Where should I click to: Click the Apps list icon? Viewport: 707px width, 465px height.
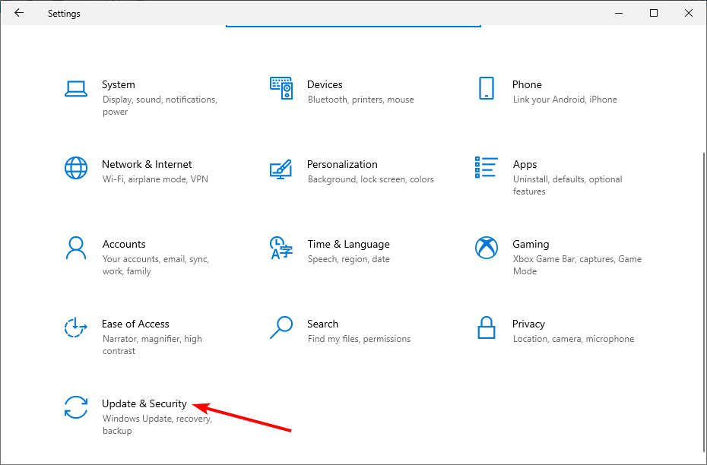(487, 168)
